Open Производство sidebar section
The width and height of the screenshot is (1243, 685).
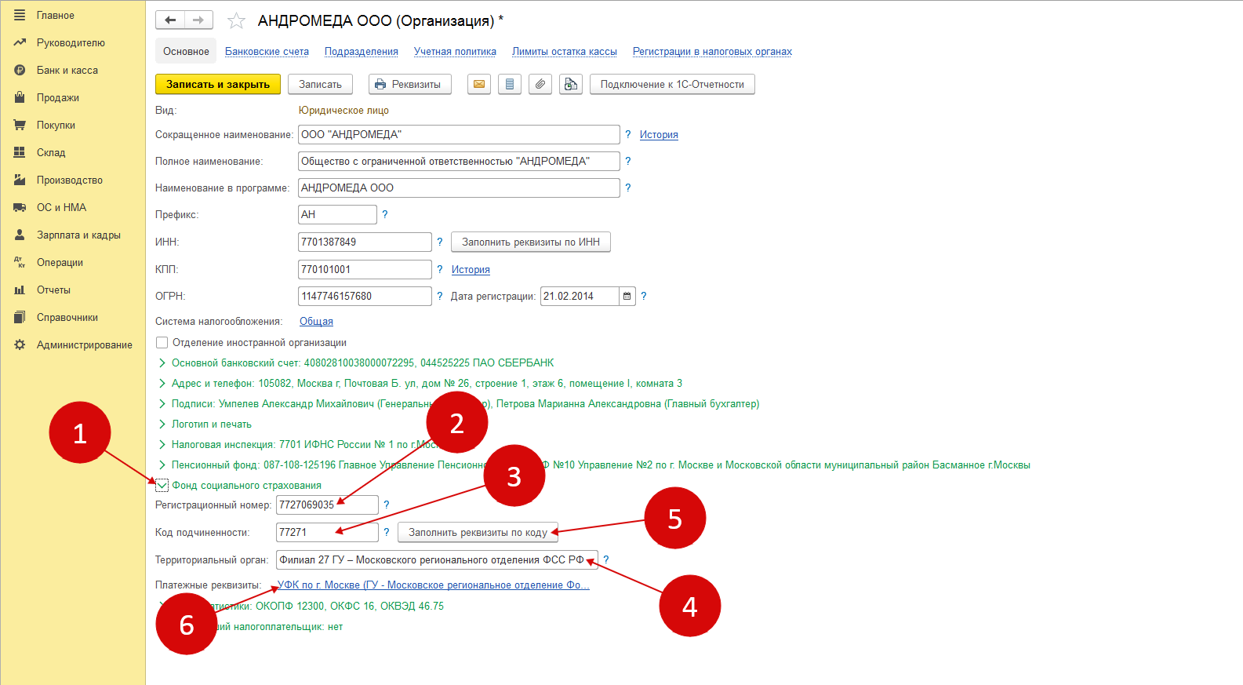click(70, 180)
